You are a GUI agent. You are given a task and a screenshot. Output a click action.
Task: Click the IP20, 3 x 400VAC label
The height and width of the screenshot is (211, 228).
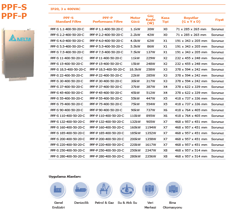65,9
